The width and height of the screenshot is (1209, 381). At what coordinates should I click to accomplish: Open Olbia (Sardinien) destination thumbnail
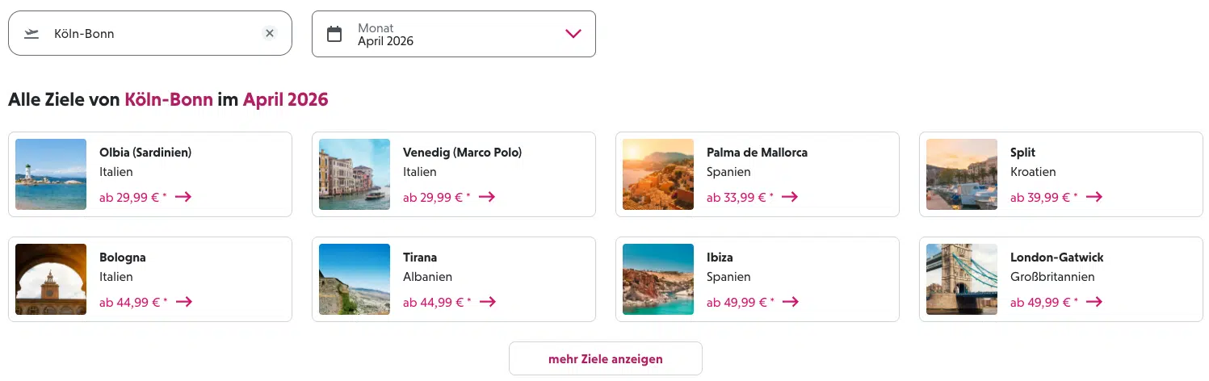[x=51, y=174]
